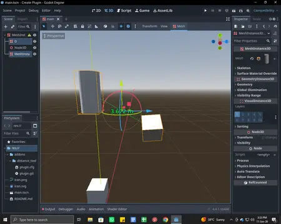Screen dimensions: 281x224
Task: Open the Output bottom panel
Action: [49, 209]
